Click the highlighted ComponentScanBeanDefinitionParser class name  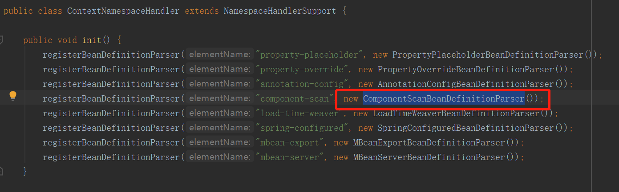(444, 98)
